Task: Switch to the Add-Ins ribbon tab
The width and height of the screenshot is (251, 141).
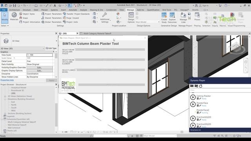Action: pos(140,10)
